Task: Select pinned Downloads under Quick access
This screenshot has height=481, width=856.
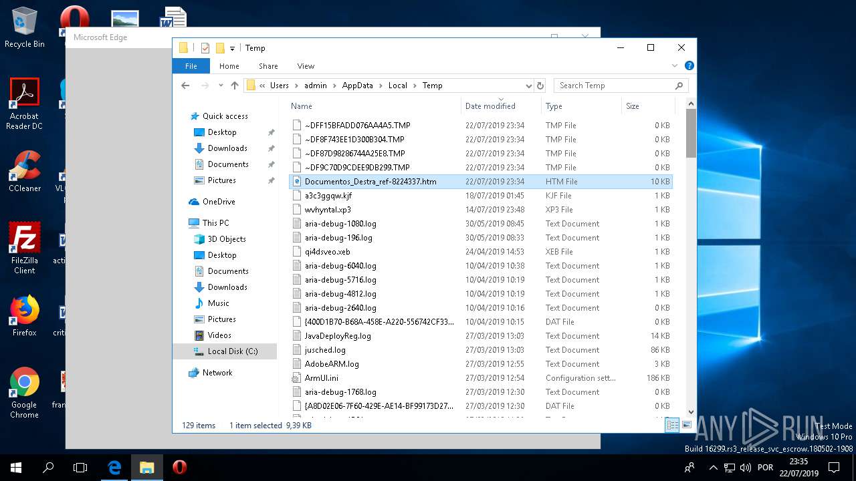Action: 227,148
